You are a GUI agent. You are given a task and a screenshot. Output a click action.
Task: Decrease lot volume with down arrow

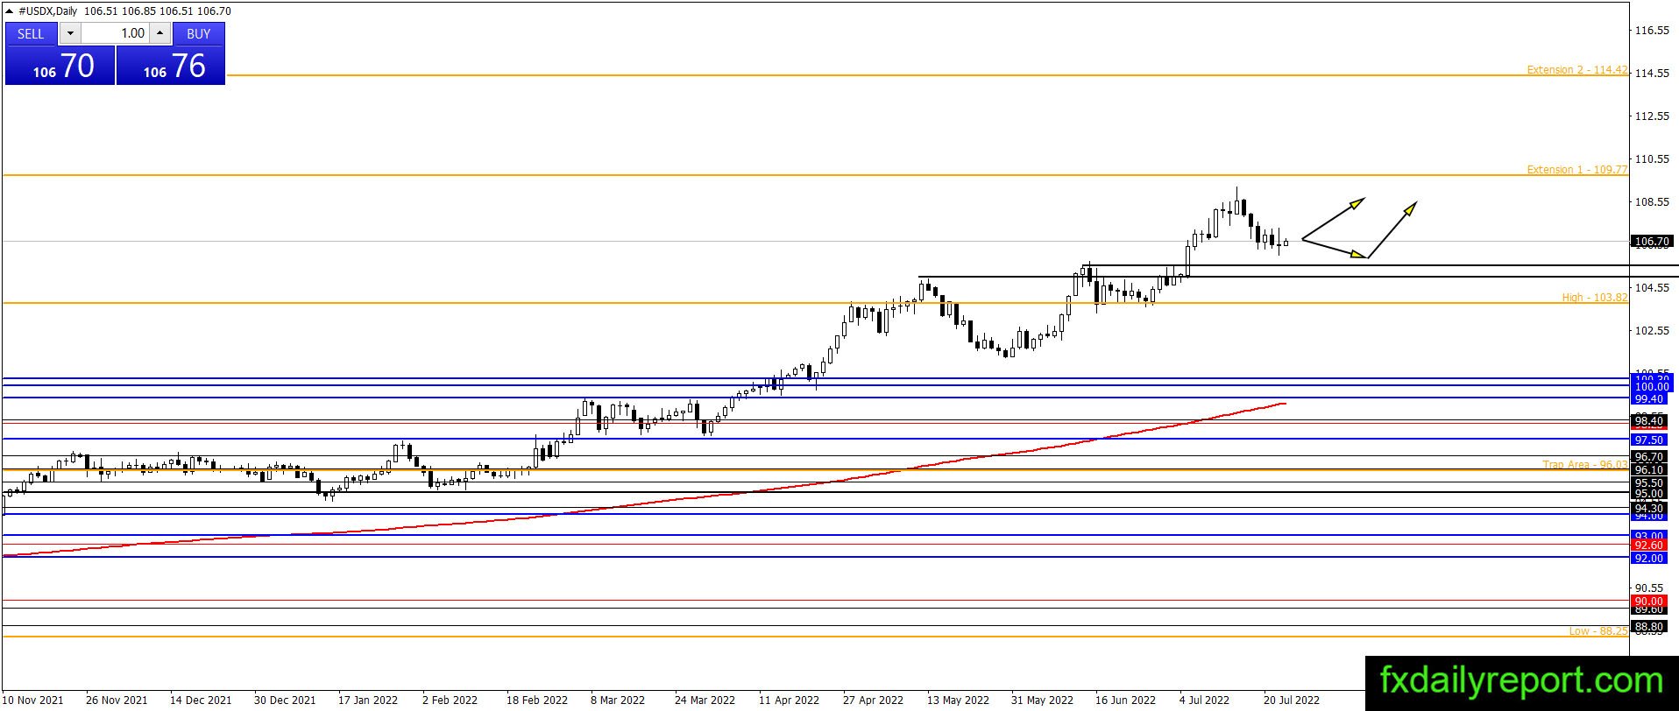(x=71, y=33)
